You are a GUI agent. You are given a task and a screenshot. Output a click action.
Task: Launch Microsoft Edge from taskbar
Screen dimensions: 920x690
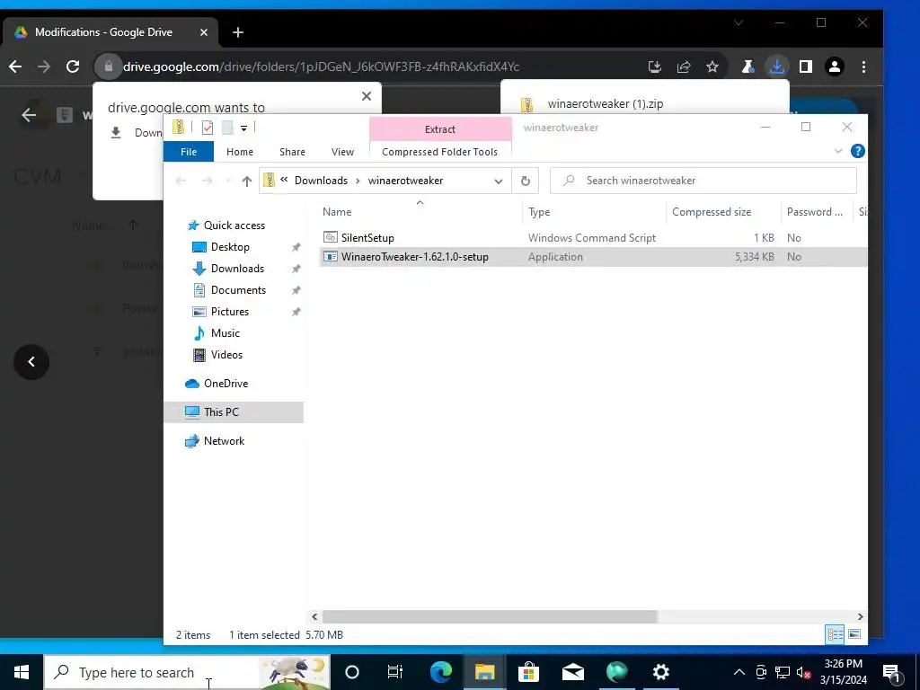pos(440,672)
